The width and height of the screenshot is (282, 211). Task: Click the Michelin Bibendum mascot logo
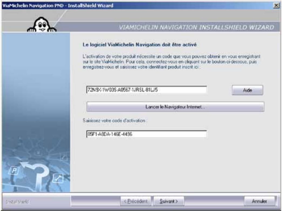(42, 25)
